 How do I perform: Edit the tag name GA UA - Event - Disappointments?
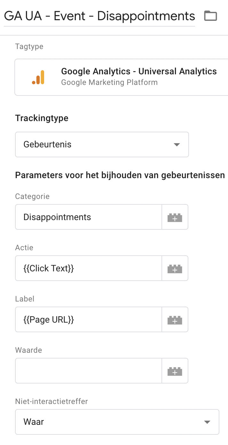99,16
